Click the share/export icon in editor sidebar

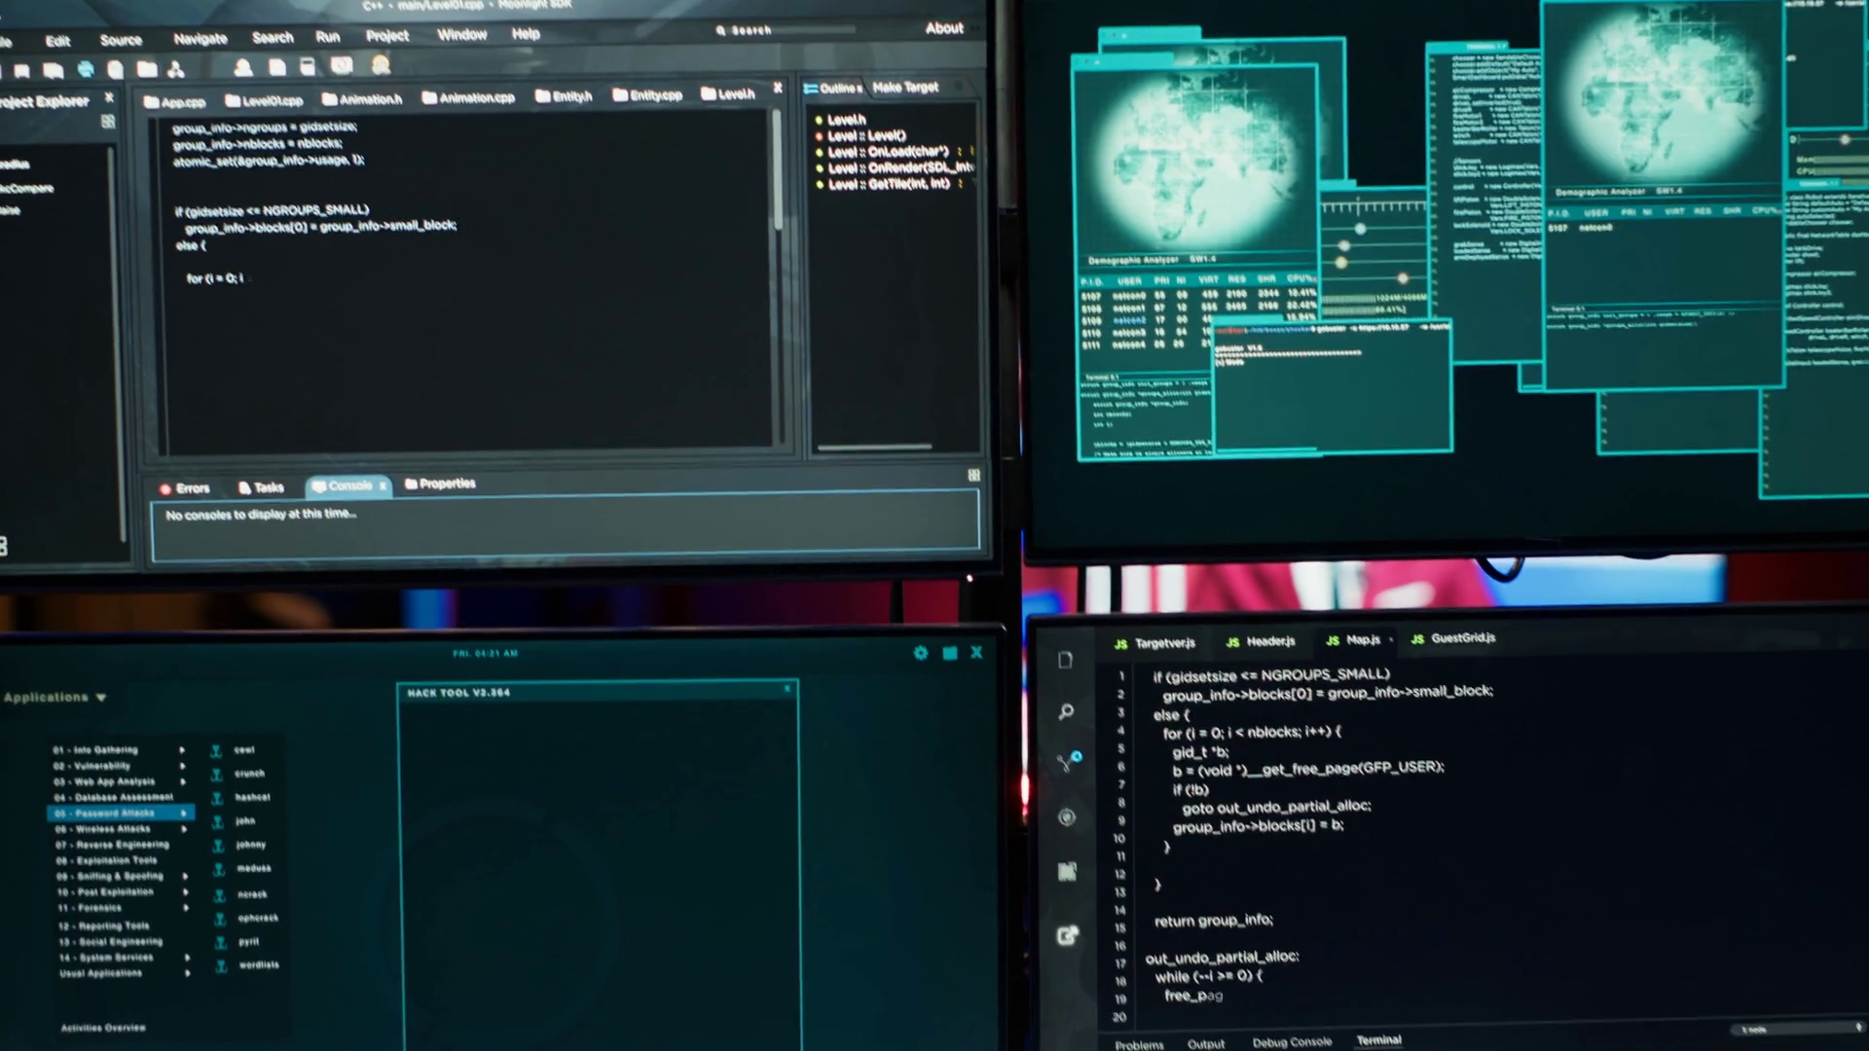1067,936
